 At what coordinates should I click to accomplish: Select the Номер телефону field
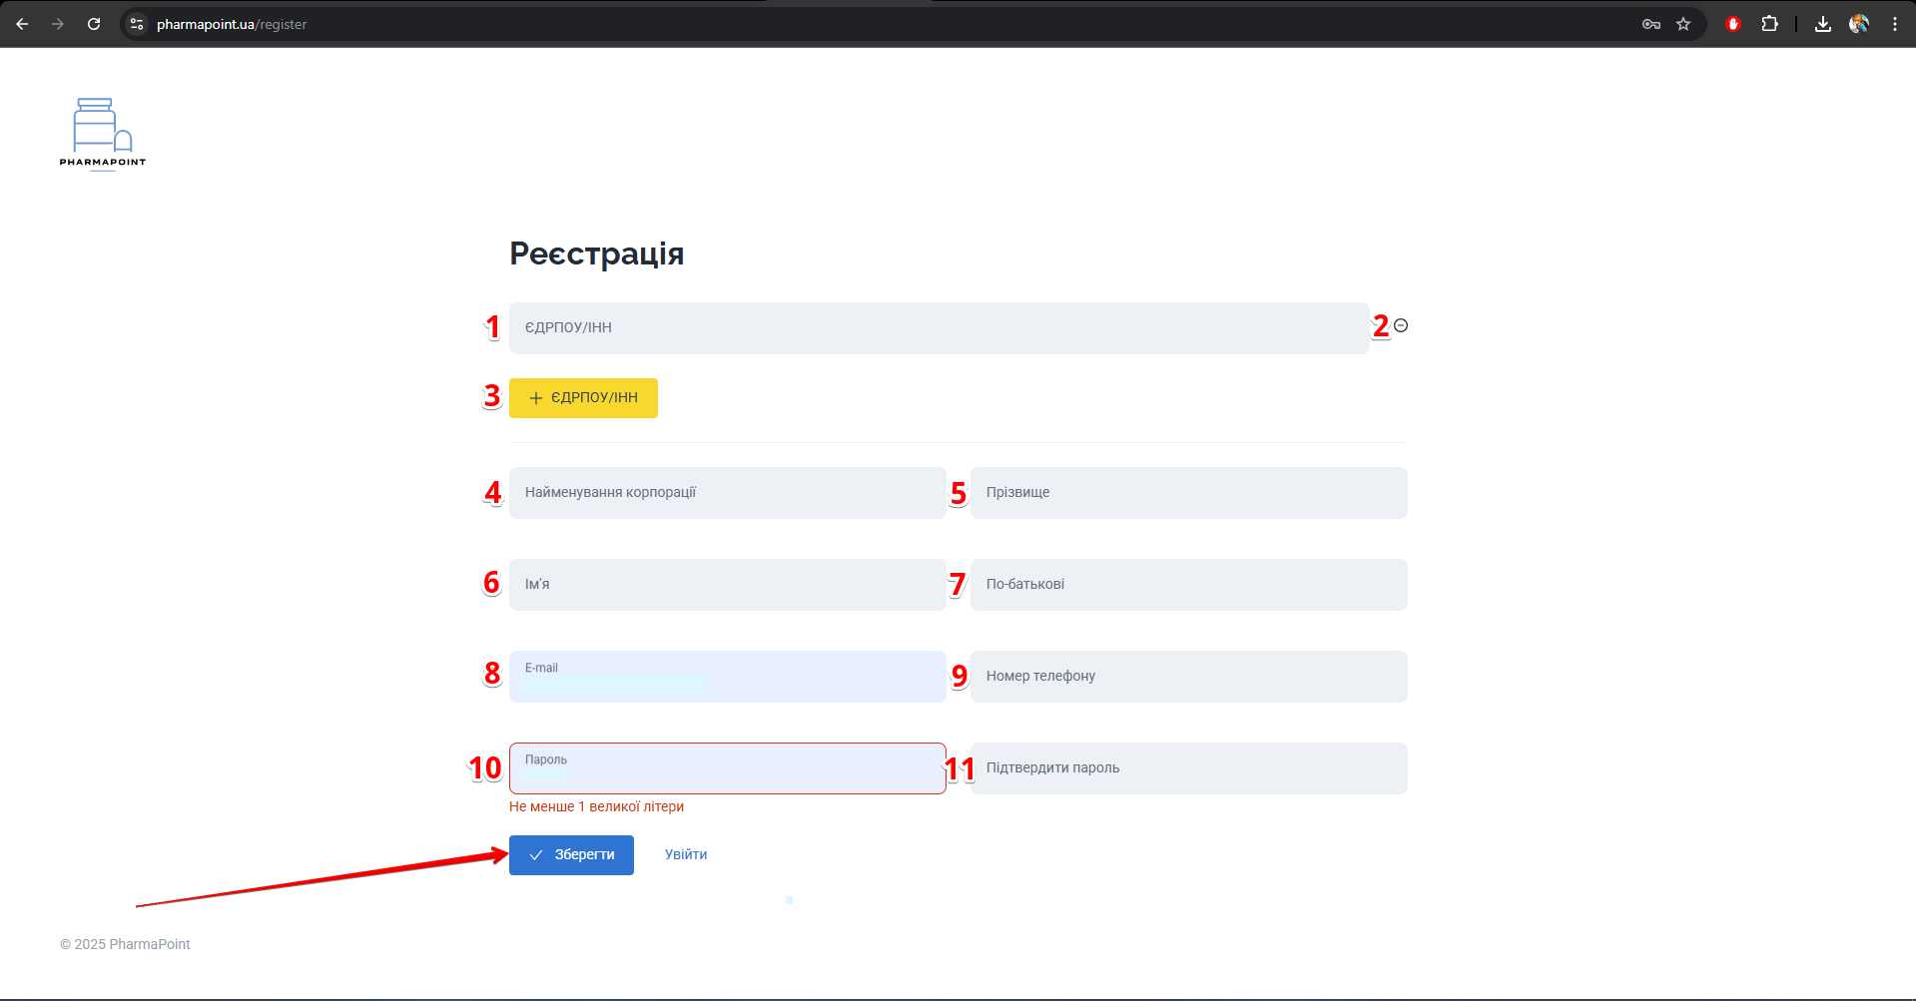pyautogui.click(x=1188, y=677)
